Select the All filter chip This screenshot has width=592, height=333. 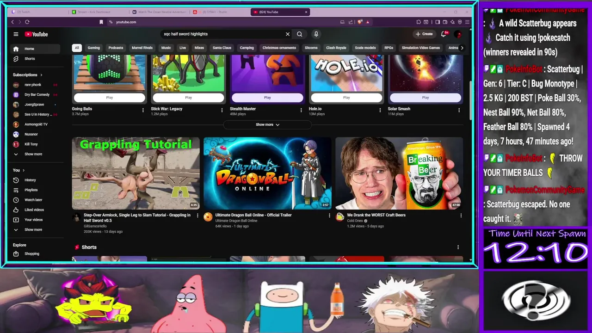tap(77, 48)
